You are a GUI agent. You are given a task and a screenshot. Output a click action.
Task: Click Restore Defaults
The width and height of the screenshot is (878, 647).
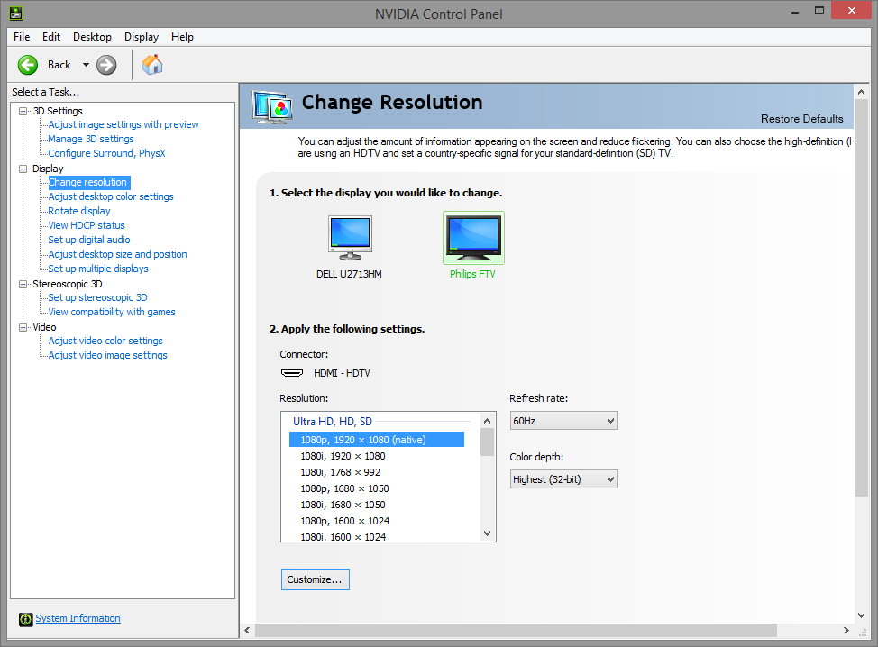(802, 119)
